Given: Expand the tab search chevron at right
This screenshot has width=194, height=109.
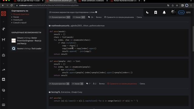Looking at the screenshot, I should pyautogui.click(x=191, y=1).
